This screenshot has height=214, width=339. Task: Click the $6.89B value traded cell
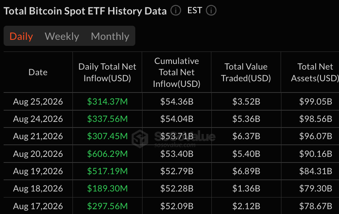pos(246,171)
